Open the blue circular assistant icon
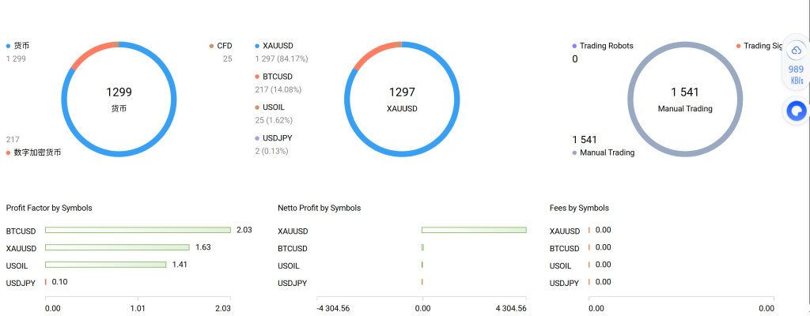 point(796,111)
